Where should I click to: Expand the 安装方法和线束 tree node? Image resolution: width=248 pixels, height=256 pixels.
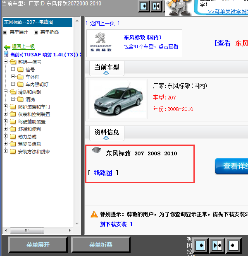coord(5,151)
